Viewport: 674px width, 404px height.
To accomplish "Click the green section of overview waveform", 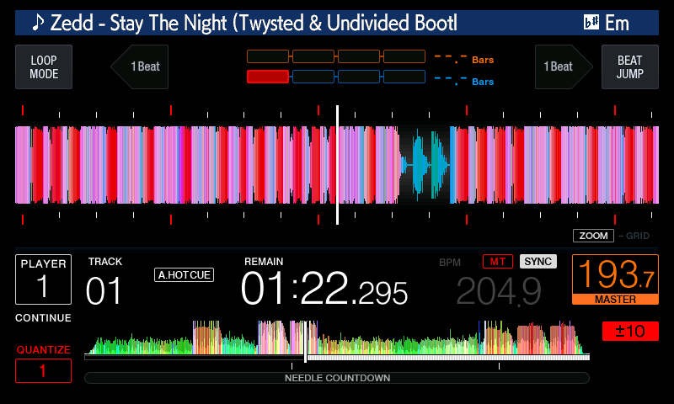I will point(142,345).
